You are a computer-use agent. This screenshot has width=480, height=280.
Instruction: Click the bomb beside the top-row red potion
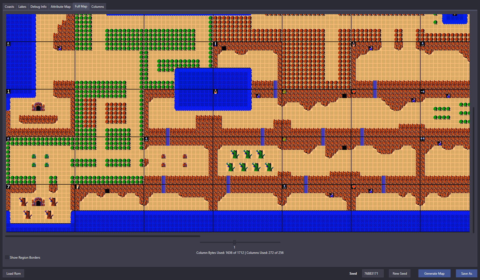[x=371, y=48]
